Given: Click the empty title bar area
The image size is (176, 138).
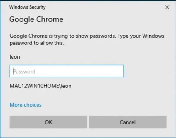Looking at the screenshot, I should click(x=103, y=7).
